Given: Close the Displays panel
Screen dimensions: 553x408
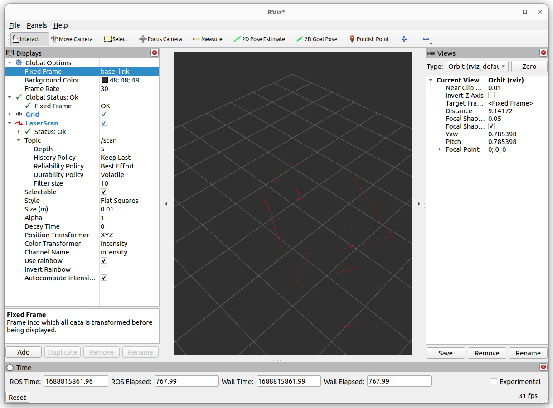Looking at the screenshot, I should click(155, 53).
